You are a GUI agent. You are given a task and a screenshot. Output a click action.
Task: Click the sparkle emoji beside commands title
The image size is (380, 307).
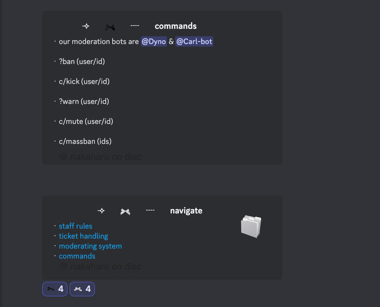pos(86,26)
